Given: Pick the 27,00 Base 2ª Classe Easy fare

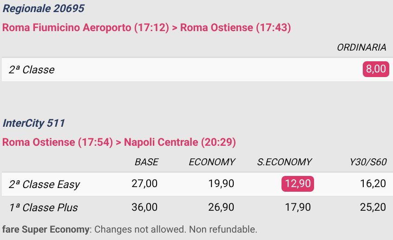Looking at the screenshot, I should (x=144, y=184).
